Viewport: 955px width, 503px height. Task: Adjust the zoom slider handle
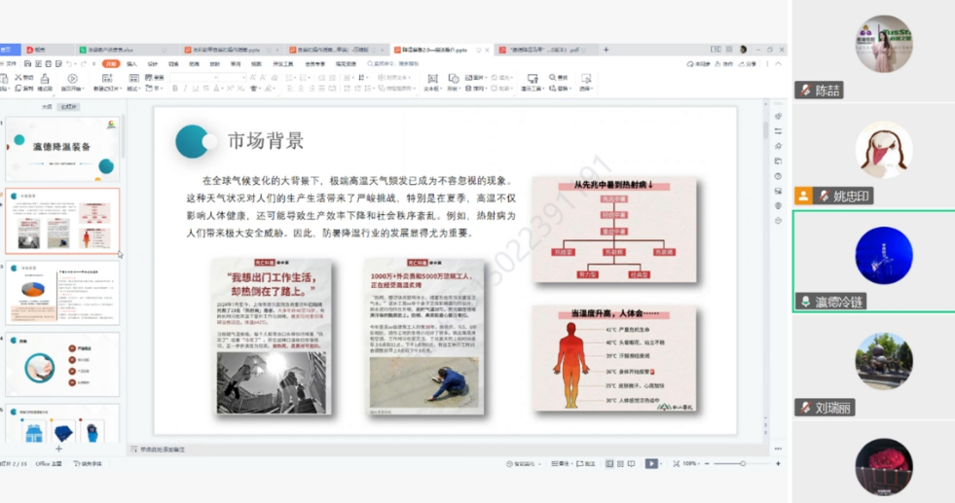point(743,463)
